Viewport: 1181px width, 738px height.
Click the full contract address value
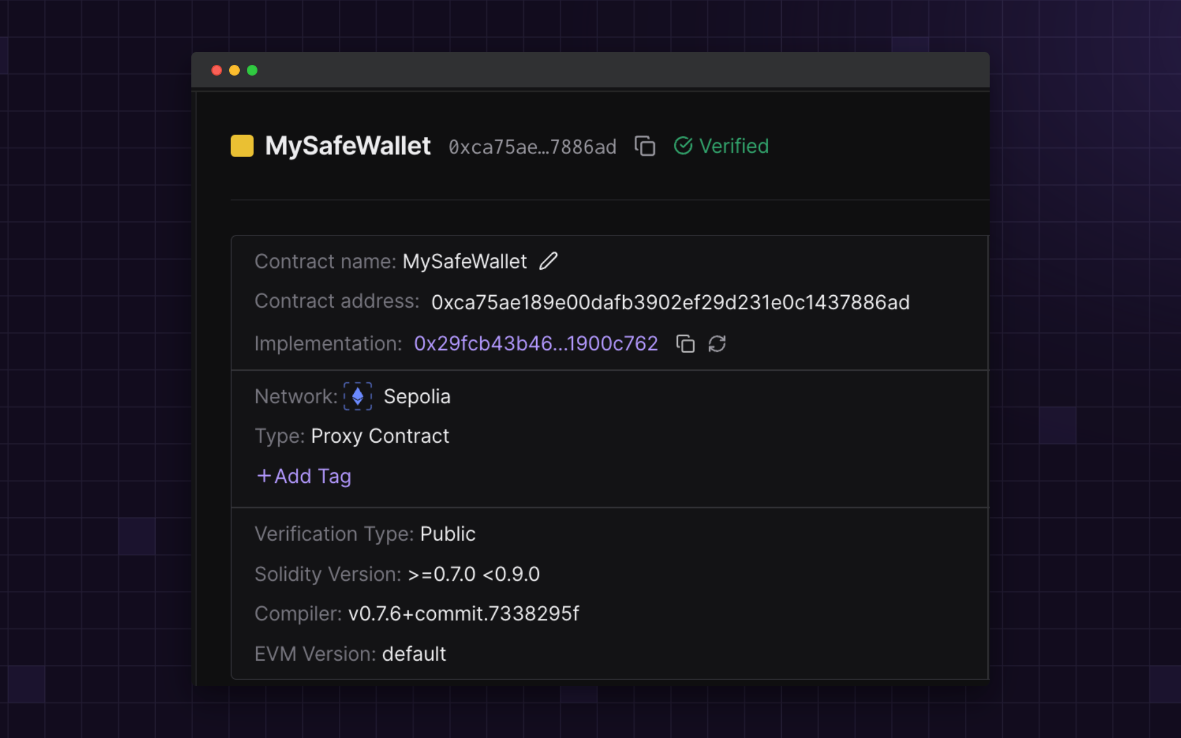[670, 302]
